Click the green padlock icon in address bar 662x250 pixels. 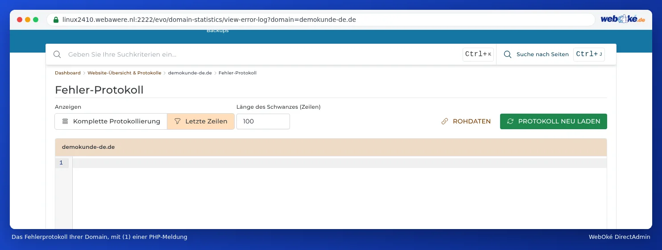tap(56, 20)
